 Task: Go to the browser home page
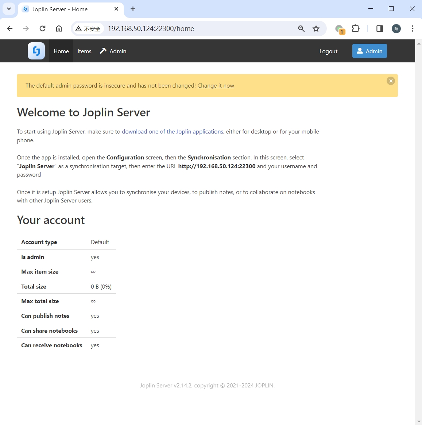point(59,29)
